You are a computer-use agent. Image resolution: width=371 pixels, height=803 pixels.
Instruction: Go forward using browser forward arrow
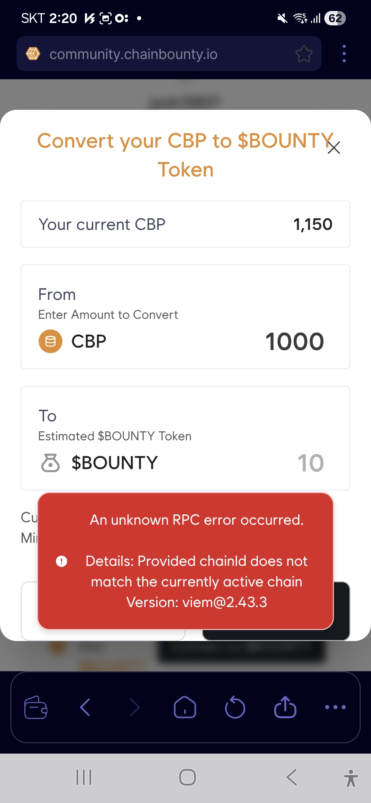[x=135, y=707]
